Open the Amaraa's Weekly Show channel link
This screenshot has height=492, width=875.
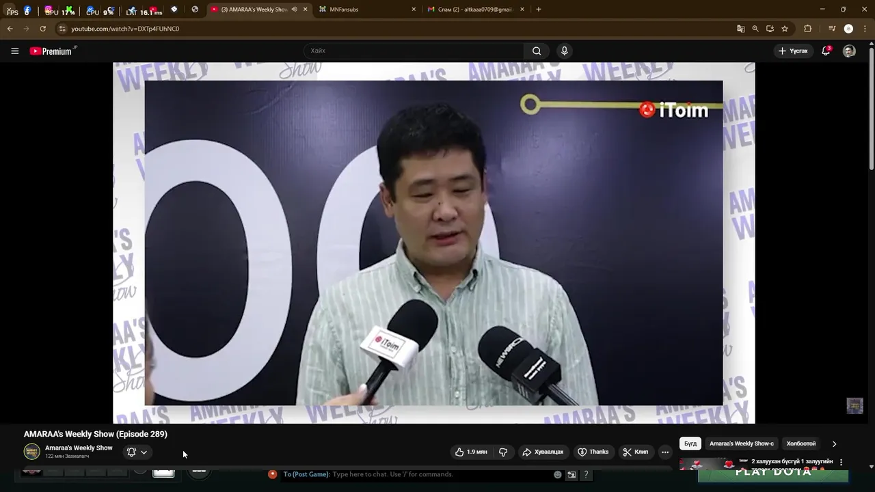(79, 448)
